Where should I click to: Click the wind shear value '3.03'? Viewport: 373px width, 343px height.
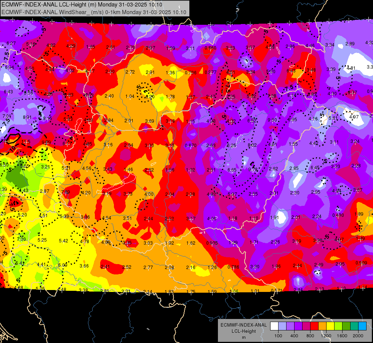[x=148, y=243]
